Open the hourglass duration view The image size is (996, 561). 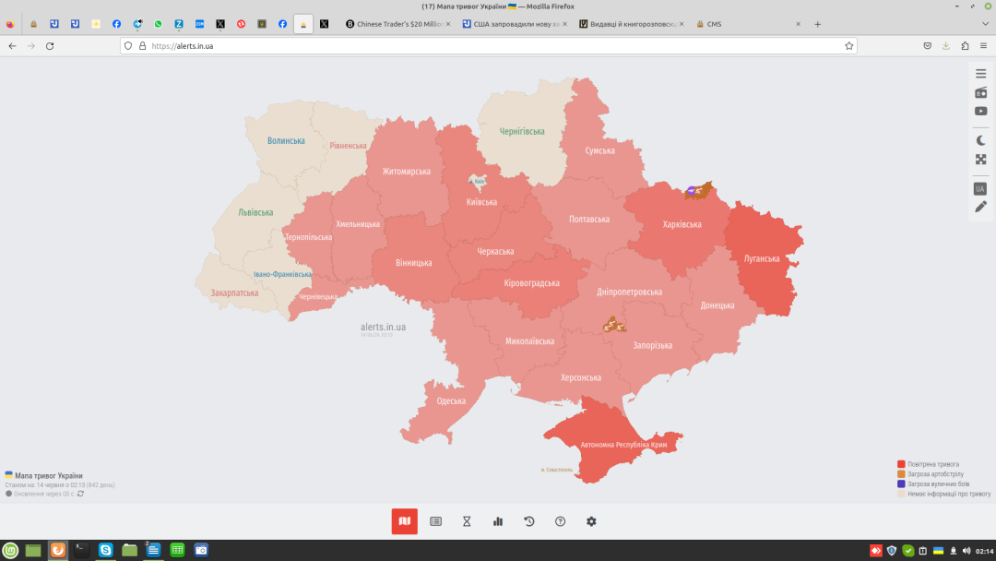tap(467, 521)
